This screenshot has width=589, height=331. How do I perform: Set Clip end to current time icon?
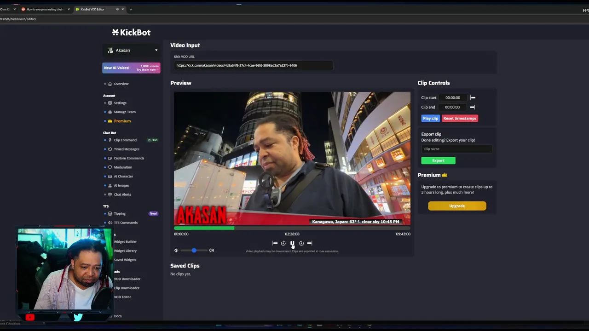click(x=473, y=107)
